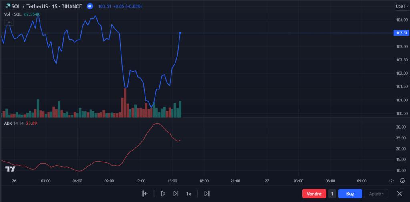This screenshot has height=202, width=410.
Task: Select the SOL / TetherUS symbol title
Action: [x=46, y=6]
